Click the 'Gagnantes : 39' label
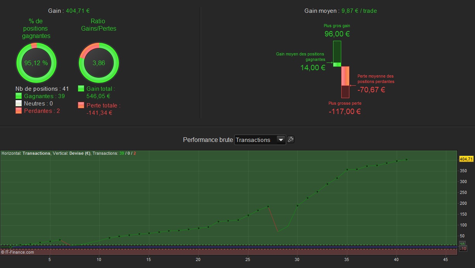The width and height of the screenshot is (475, 268). pos(45,96)
